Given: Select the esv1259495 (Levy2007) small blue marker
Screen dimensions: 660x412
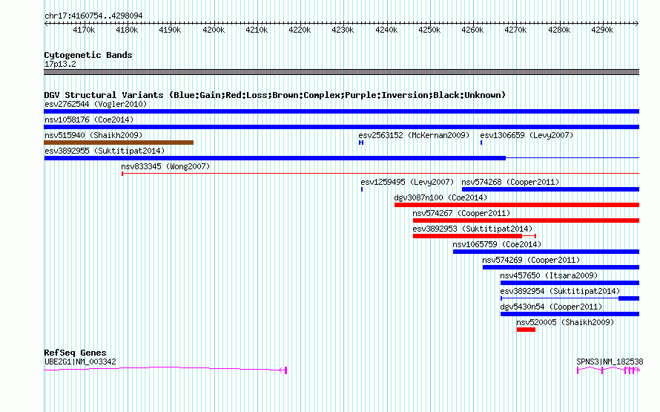Looking at the screenshot, I should point(362,189).
